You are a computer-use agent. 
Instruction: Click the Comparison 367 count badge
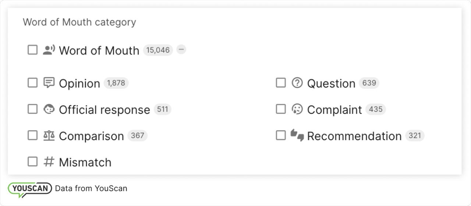point(138,136)
